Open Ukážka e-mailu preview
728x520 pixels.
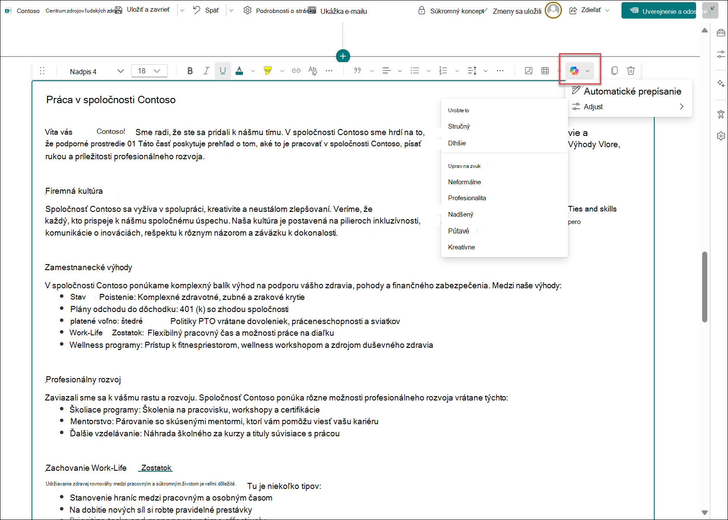coord(338,11)
